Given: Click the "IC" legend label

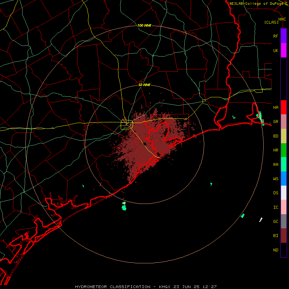Looking at the screenshot, I should tap(276, 207).
